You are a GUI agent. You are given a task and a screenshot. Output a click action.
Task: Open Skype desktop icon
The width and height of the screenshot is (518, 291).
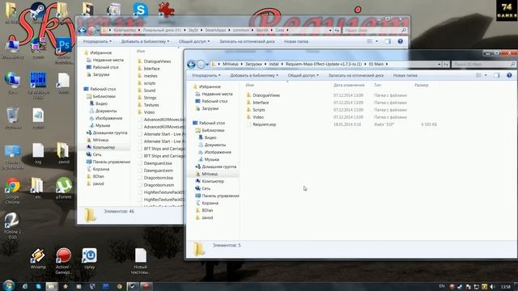tap(140, 10)
